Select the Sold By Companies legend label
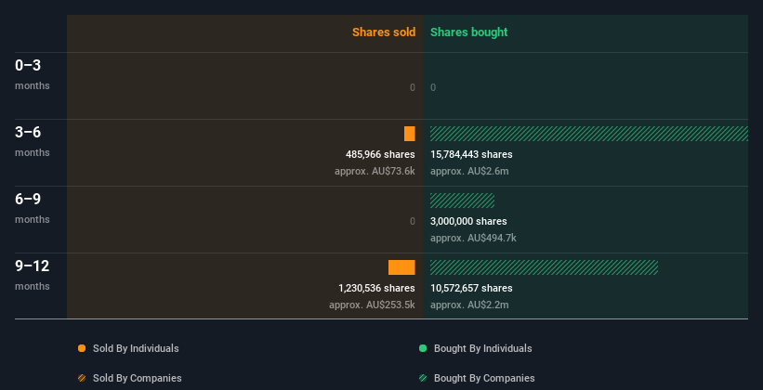 [x=138, y=378]
